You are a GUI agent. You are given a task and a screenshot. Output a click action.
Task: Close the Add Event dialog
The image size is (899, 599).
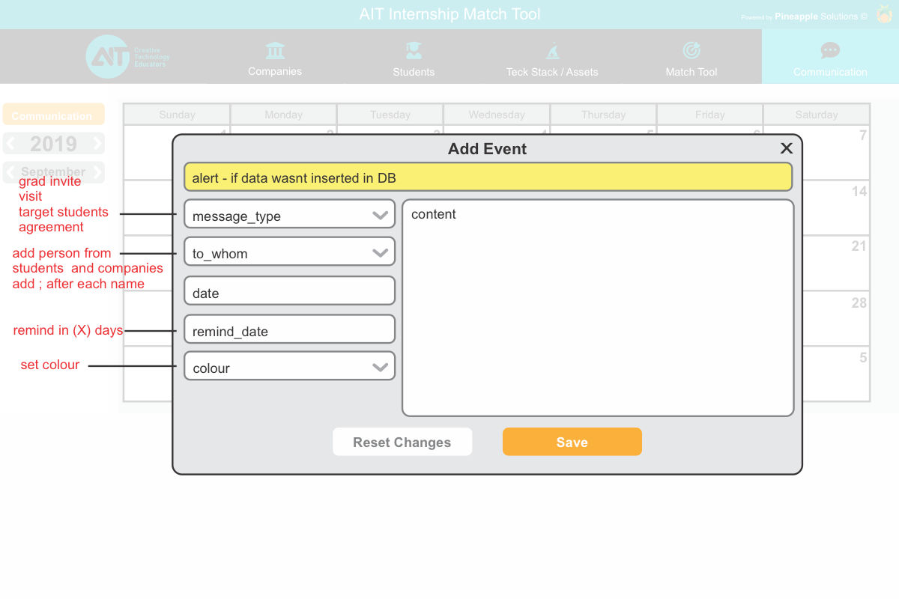click(786, 148)
